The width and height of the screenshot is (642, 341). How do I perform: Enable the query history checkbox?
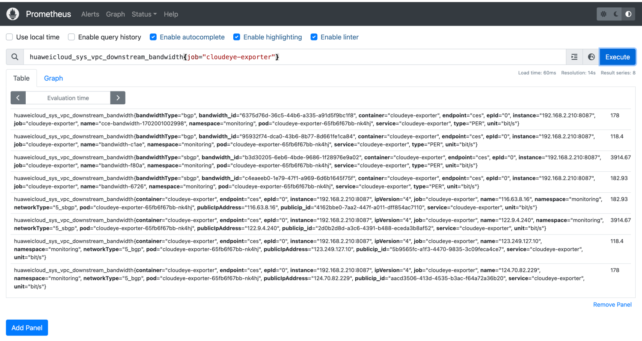click(x=71, y=37)
